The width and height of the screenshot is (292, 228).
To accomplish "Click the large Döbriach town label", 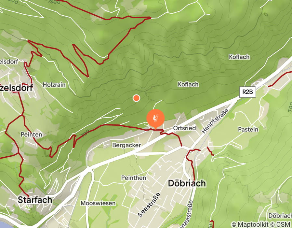I will (x=187, y=183).
